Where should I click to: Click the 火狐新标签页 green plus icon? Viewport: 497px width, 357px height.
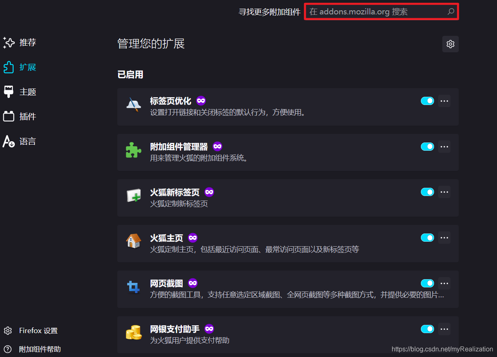[x=133, y=196]
